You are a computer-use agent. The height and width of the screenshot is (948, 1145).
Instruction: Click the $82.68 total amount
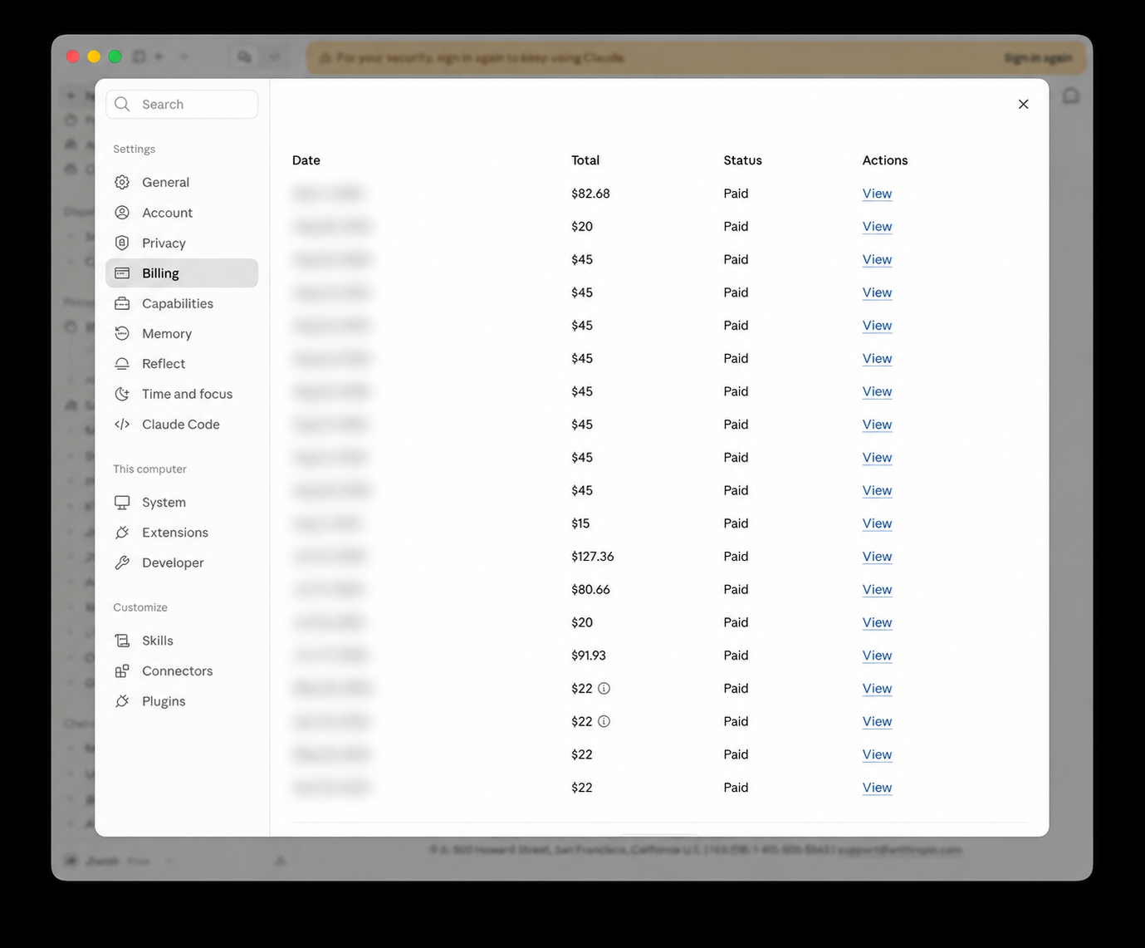(590, 194)
